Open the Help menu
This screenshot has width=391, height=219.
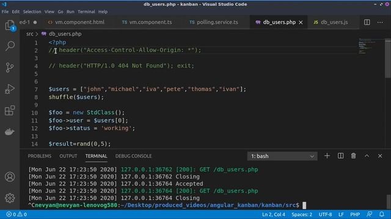coord(103,12)
